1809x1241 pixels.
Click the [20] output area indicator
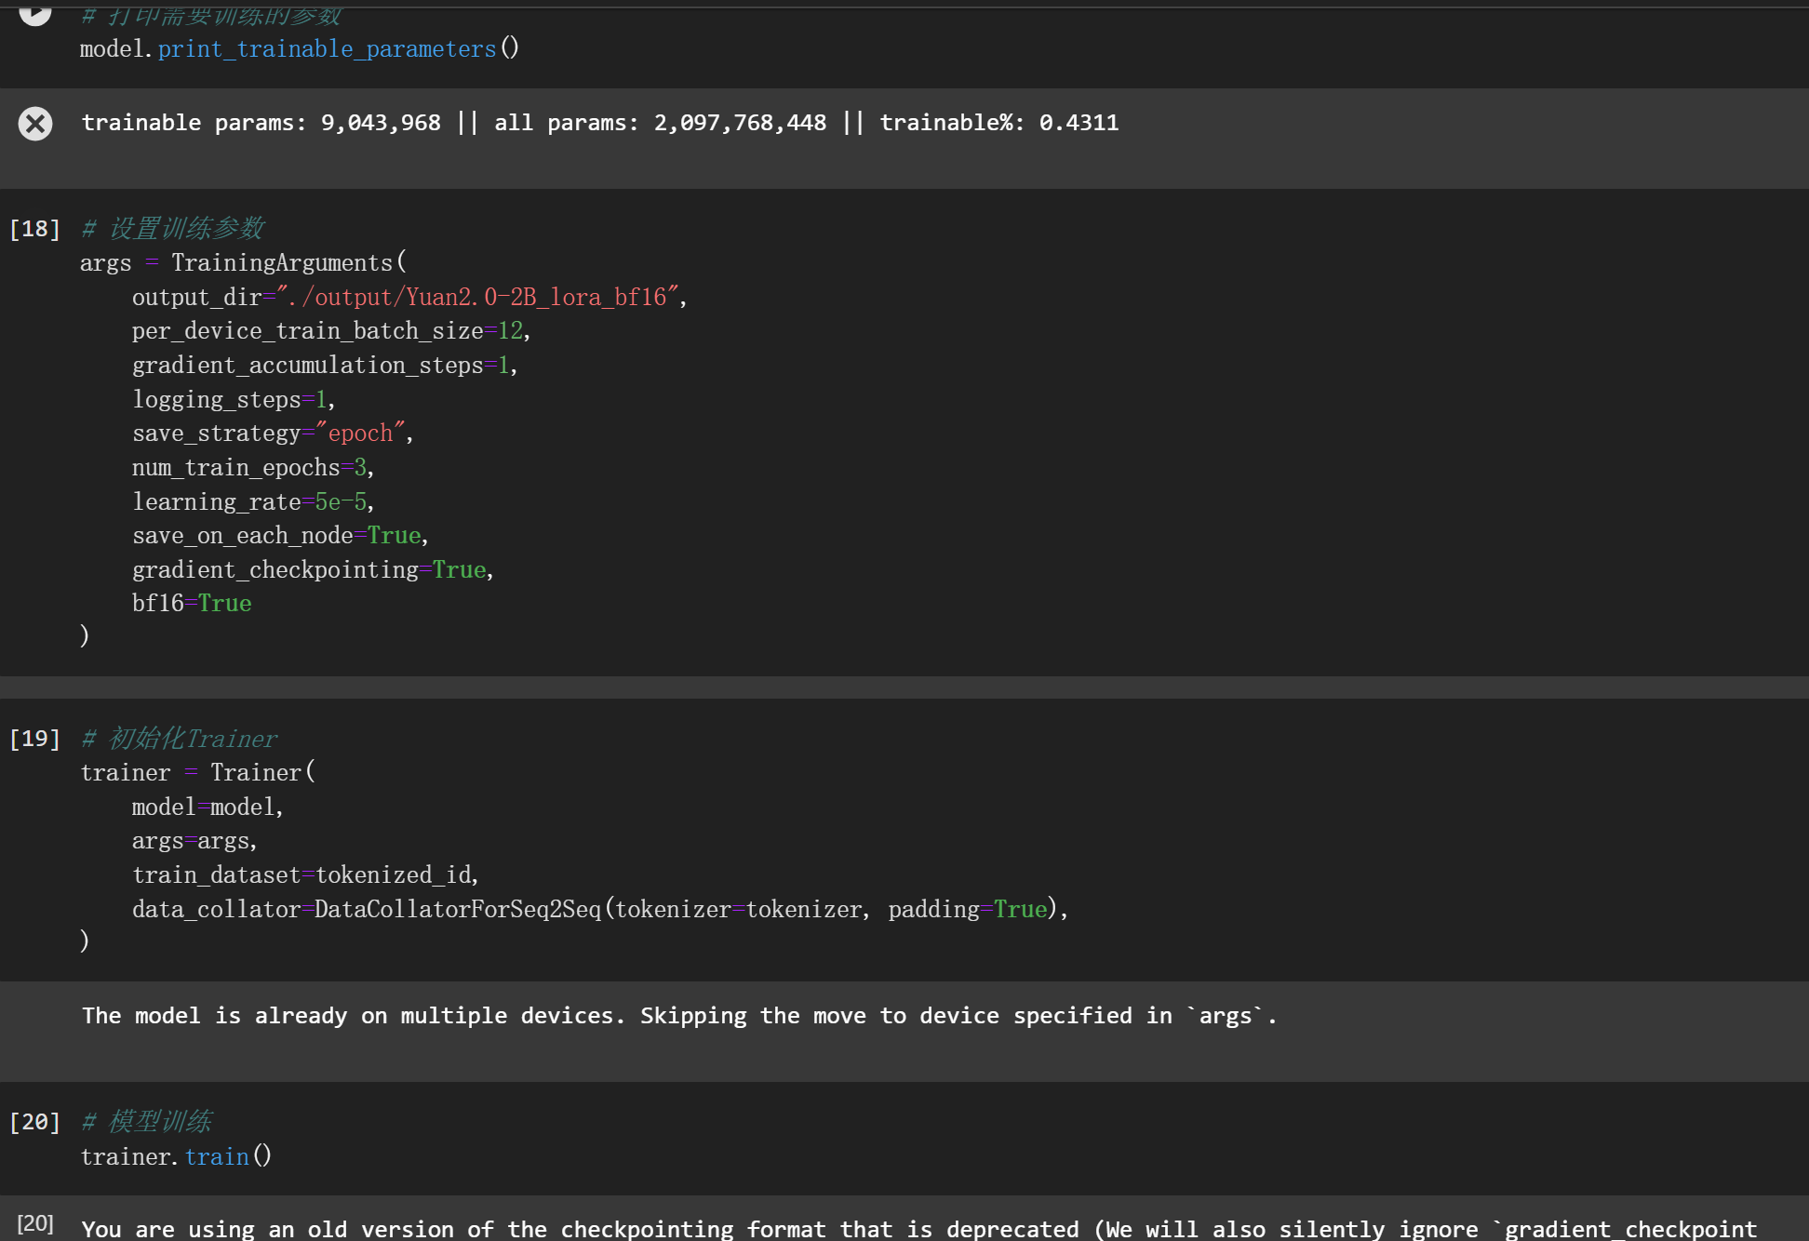pyautogui.click(x=35, y=1223)
